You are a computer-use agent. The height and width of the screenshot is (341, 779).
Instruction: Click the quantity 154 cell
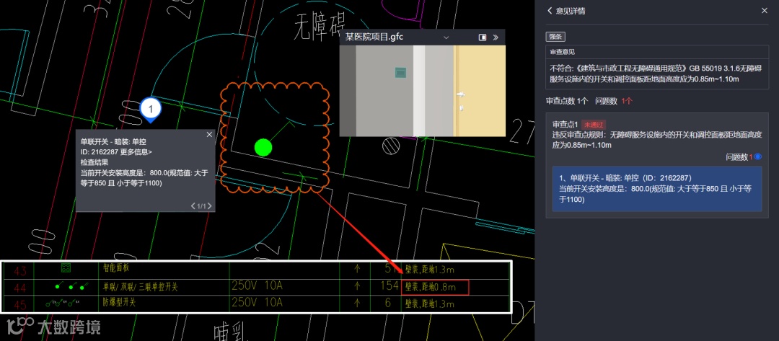pyautogui.click(x=389, y=286)
